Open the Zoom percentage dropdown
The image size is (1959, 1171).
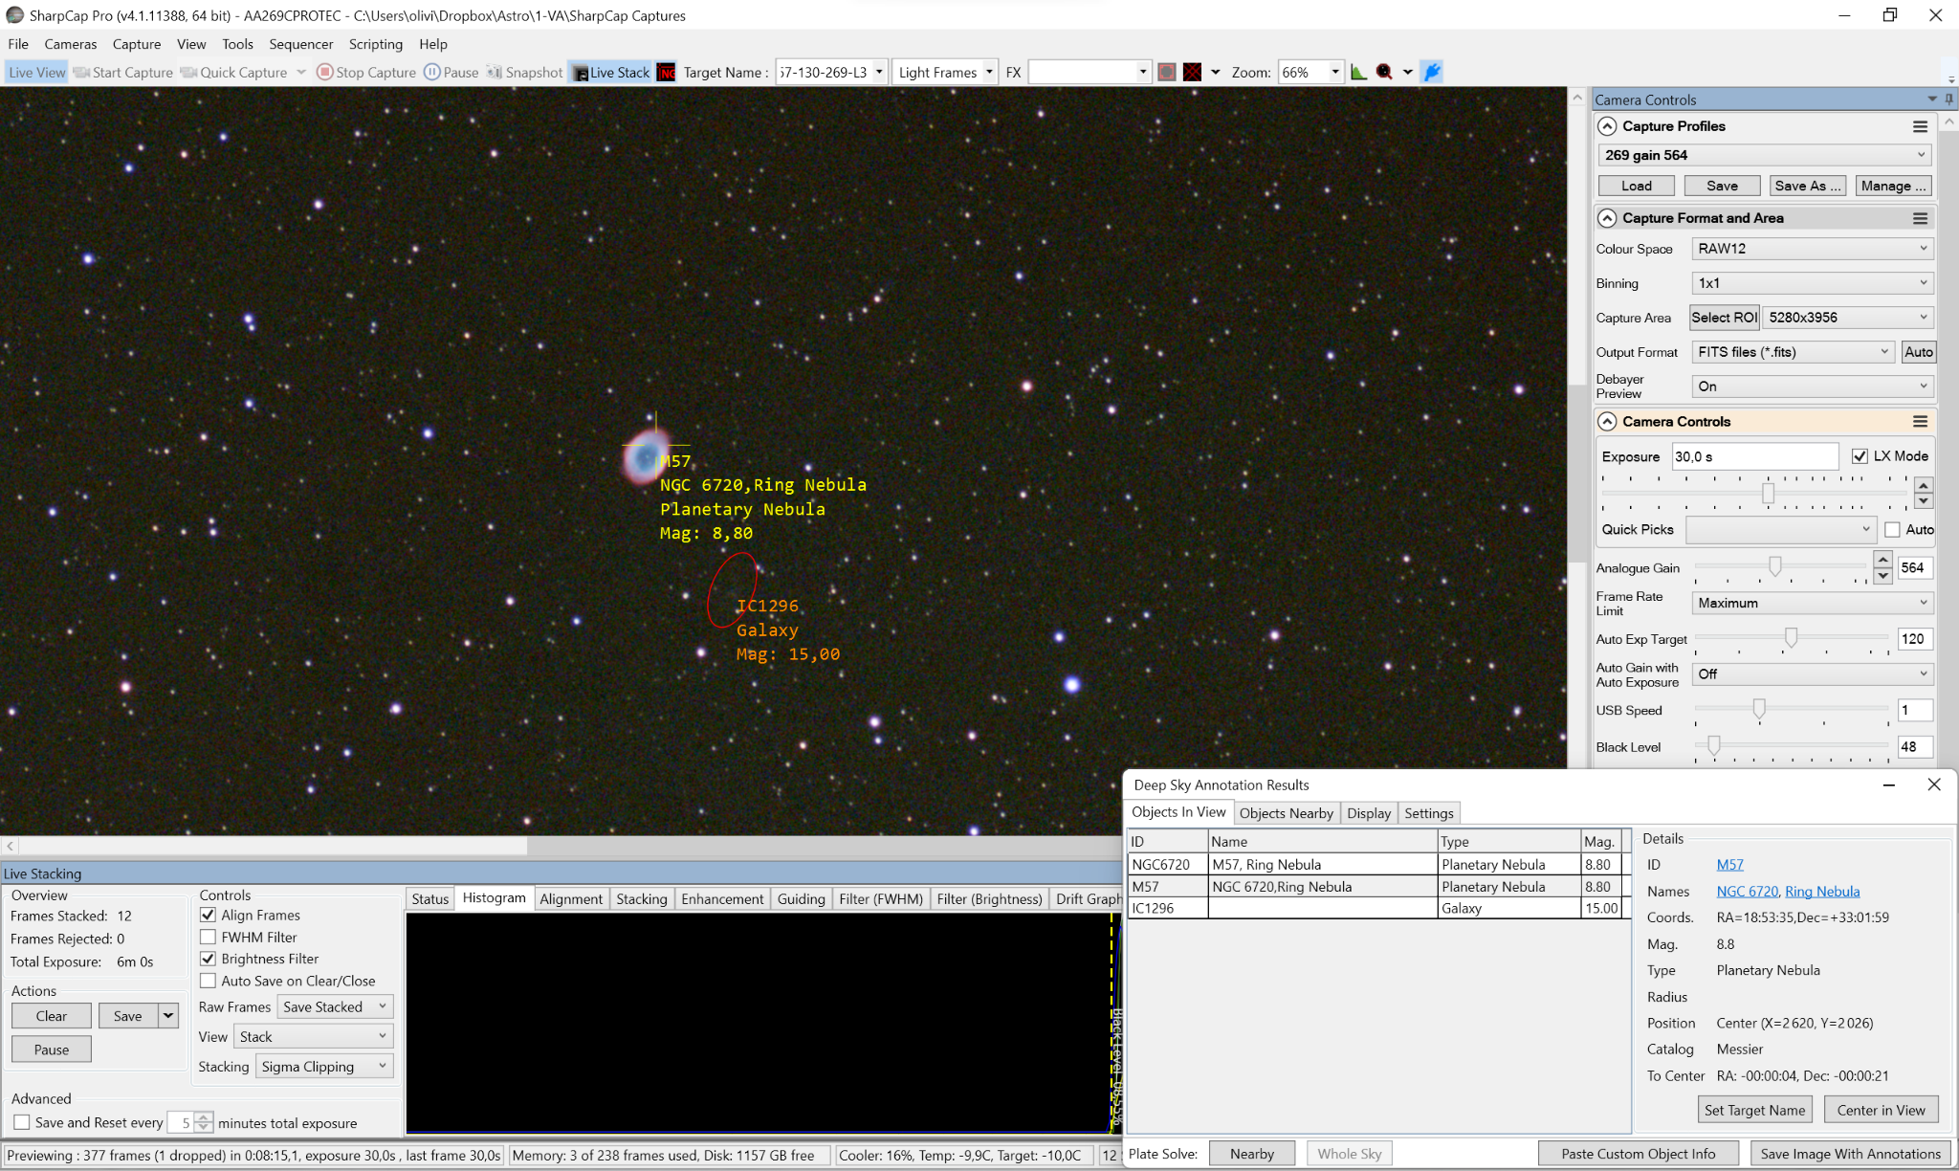(1335, 72)
